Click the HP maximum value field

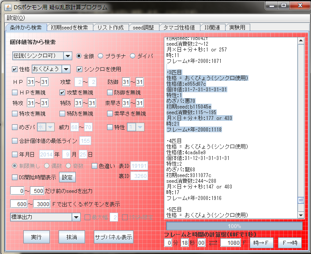(x=44, y=82)
